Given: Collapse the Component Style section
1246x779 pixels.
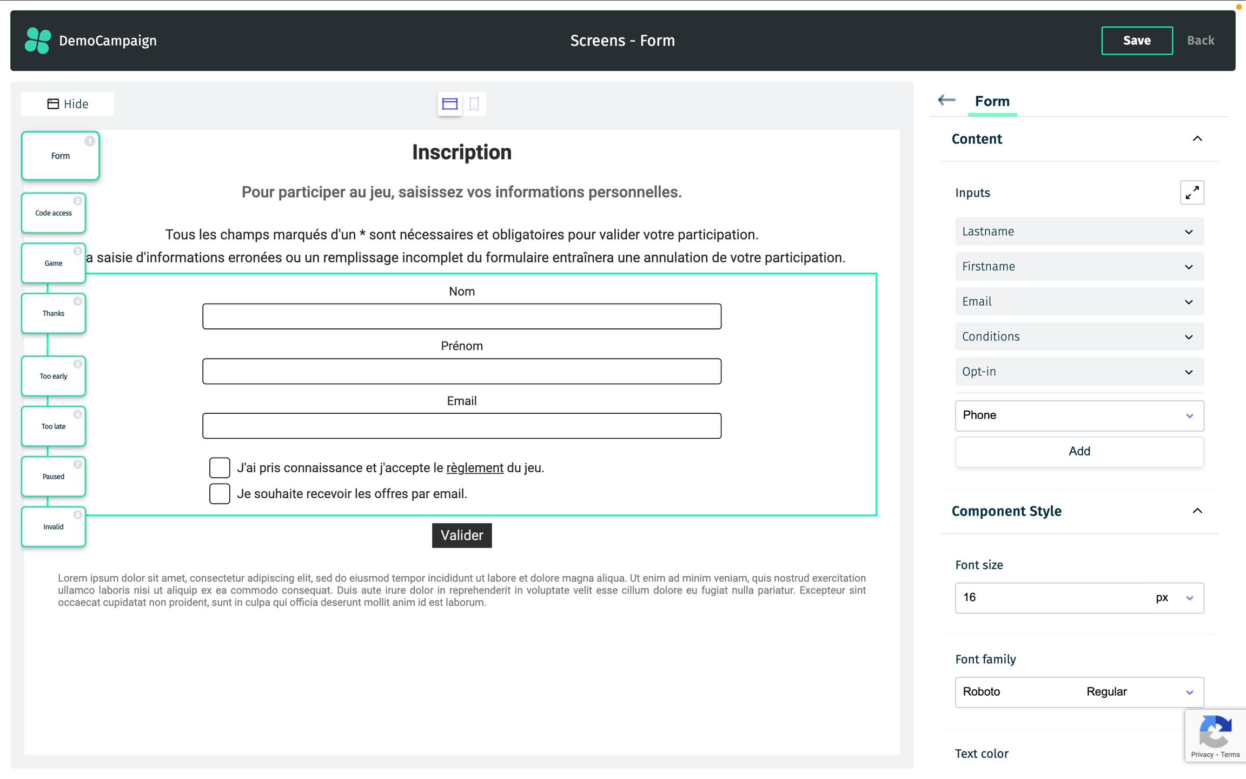Looking at the screenshot, I should [x=1197, y=511].
